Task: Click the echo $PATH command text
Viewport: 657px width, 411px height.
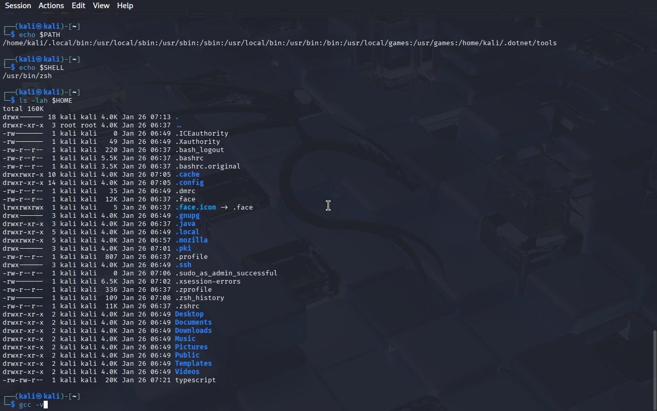Action: click(40, 35)
